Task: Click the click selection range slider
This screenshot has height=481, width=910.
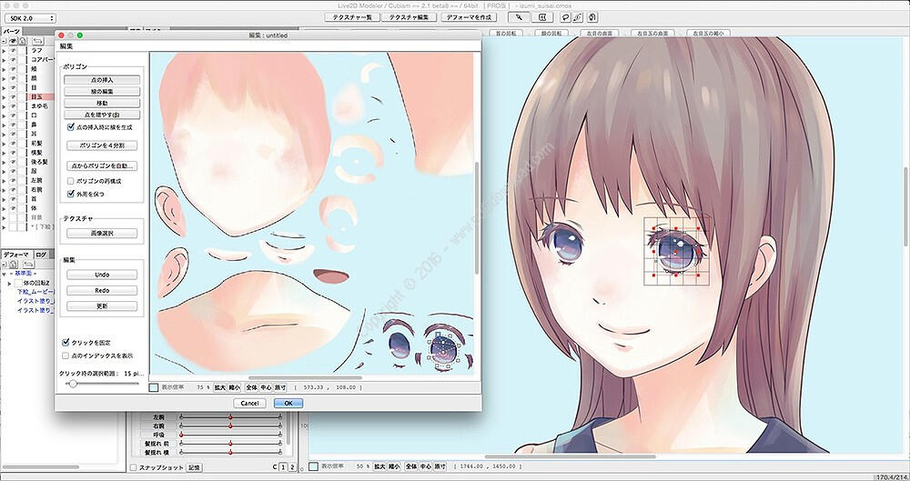Action: [71, 384]
